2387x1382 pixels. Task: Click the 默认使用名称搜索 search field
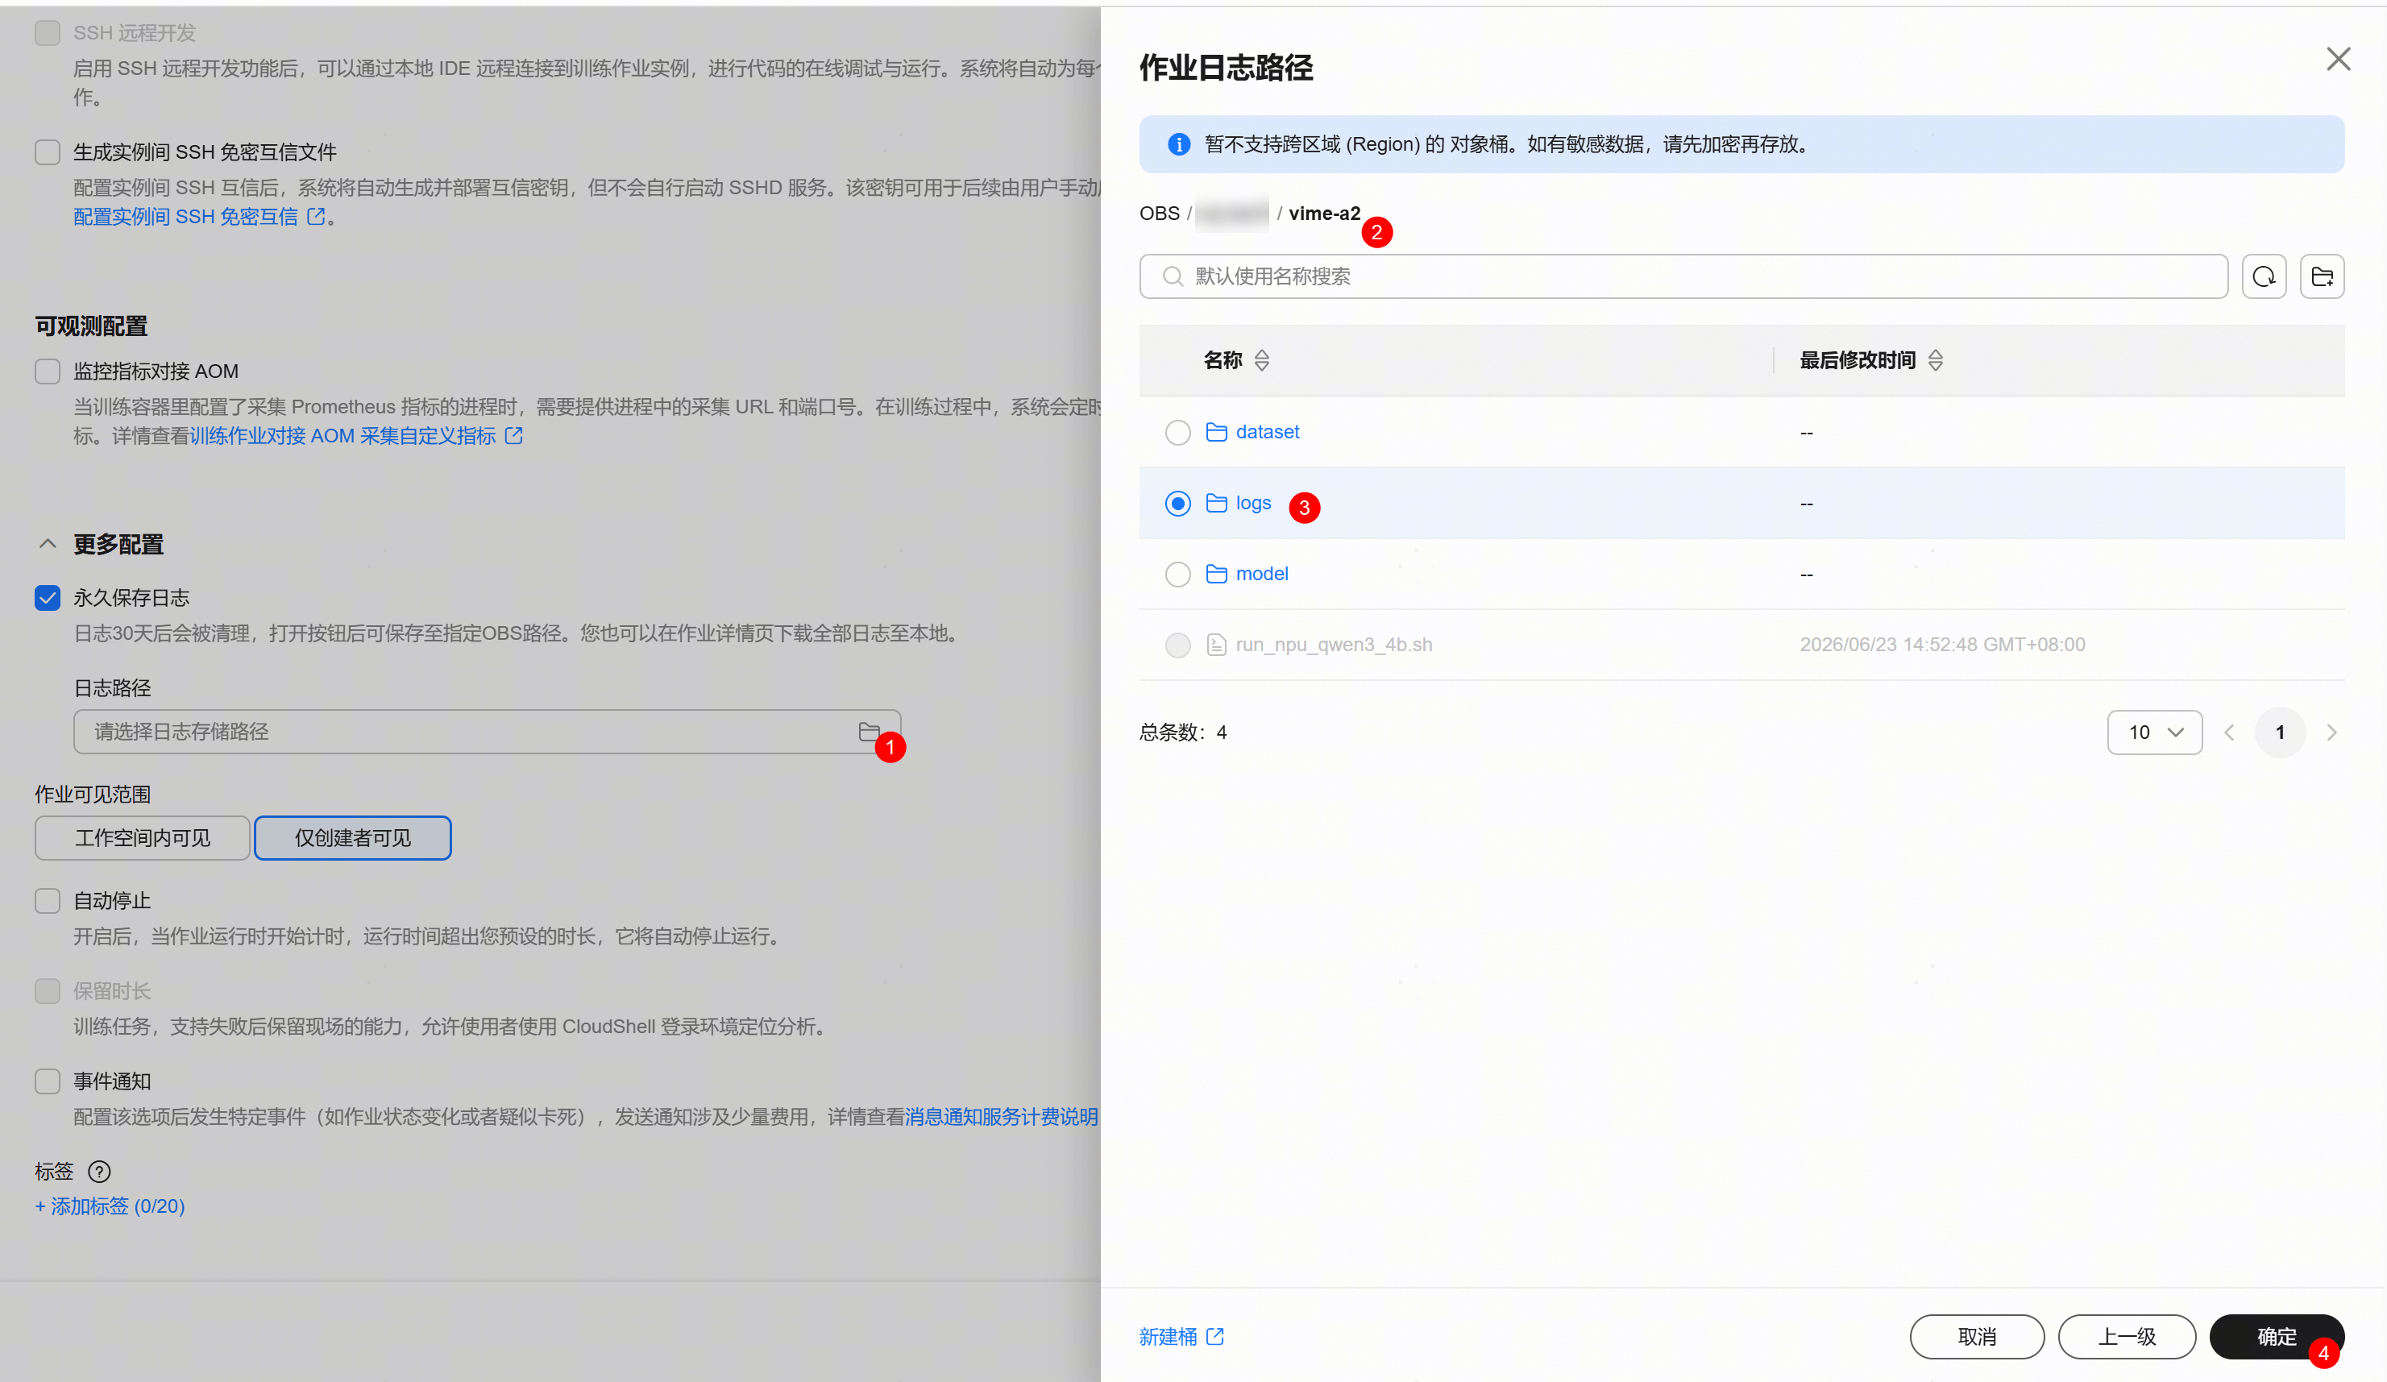[x=1683, y=276]
